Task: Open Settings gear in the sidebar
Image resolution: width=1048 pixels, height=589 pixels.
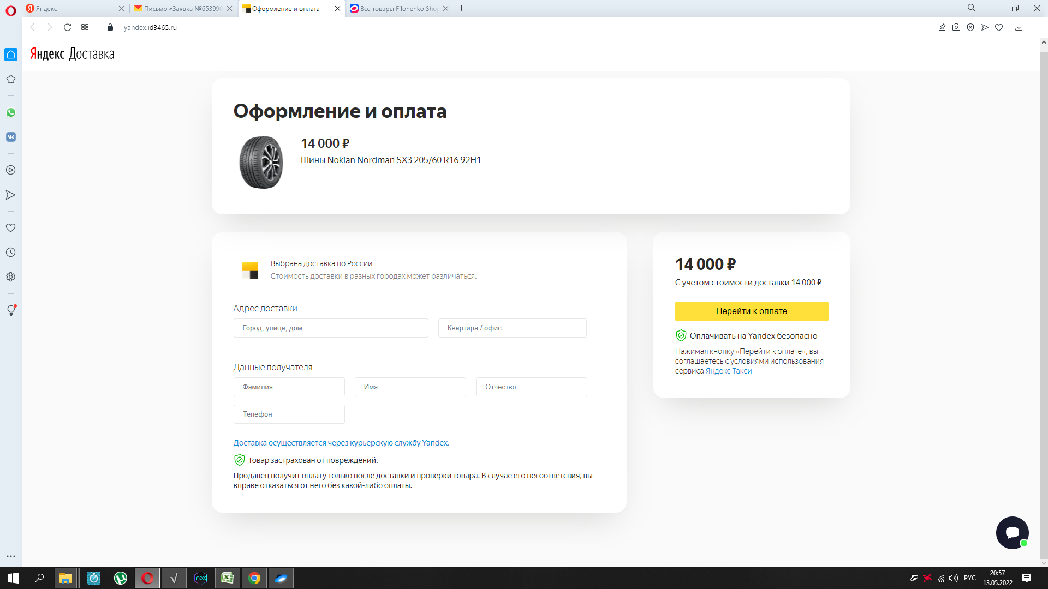Action: point(11,277)
